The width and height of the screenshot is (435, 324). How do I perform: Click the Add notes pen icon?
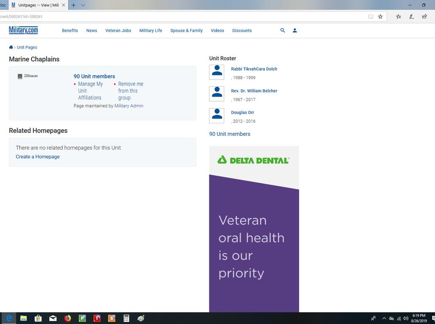pos(411,17)
